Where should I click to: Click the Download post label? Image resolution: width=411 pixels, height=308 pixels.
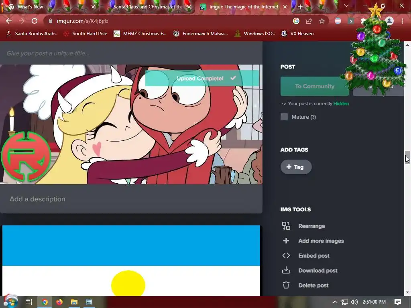tap(318, 270)
